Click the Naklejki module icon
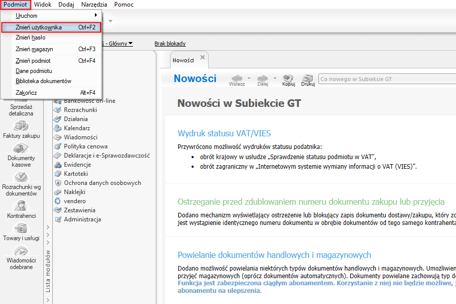 click(x=58, y=192)
